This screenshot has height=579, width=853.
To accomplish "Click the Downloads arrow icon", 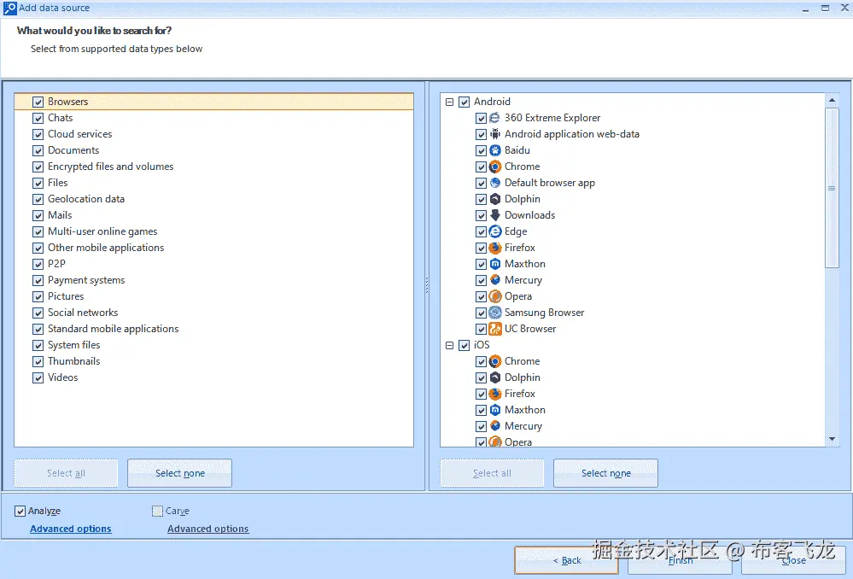I will tap(494, 215).
